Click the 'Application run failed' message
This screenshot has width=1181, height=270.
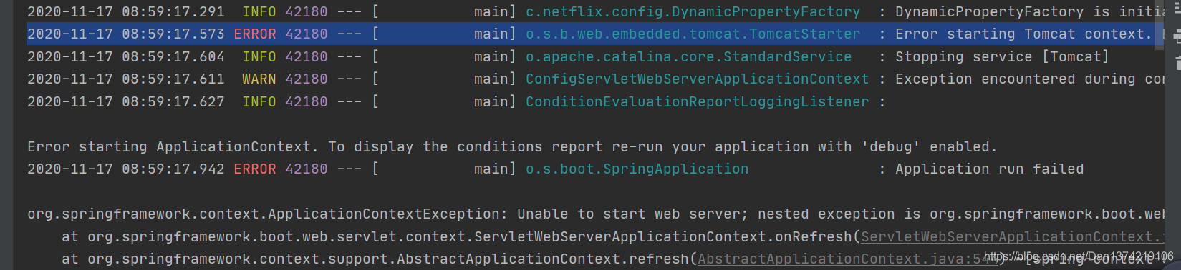[989, 169]
